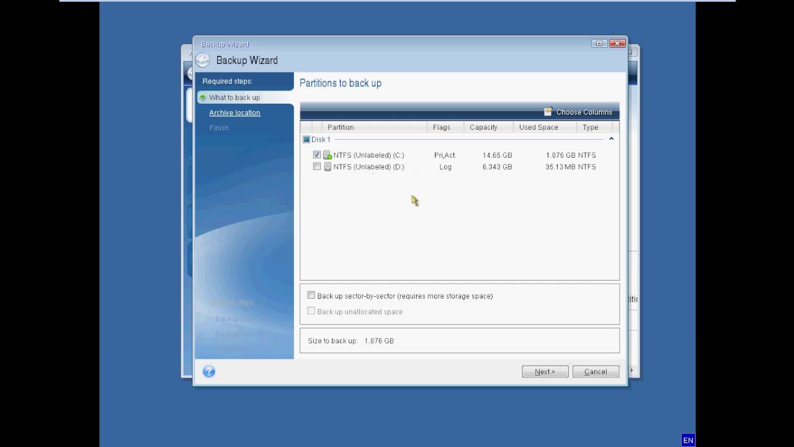The width and height of the screenshot is (794, 447).
Task: Click the Used Space column header
Action: point(538,127)
